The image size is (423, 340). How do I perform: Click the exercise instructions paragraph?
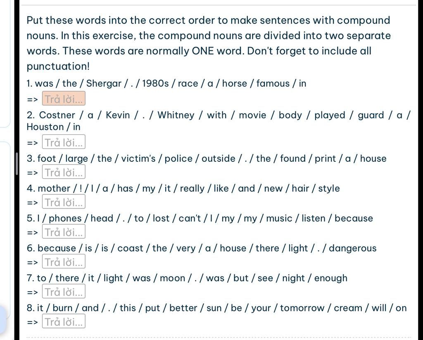[x=208, y=43]
